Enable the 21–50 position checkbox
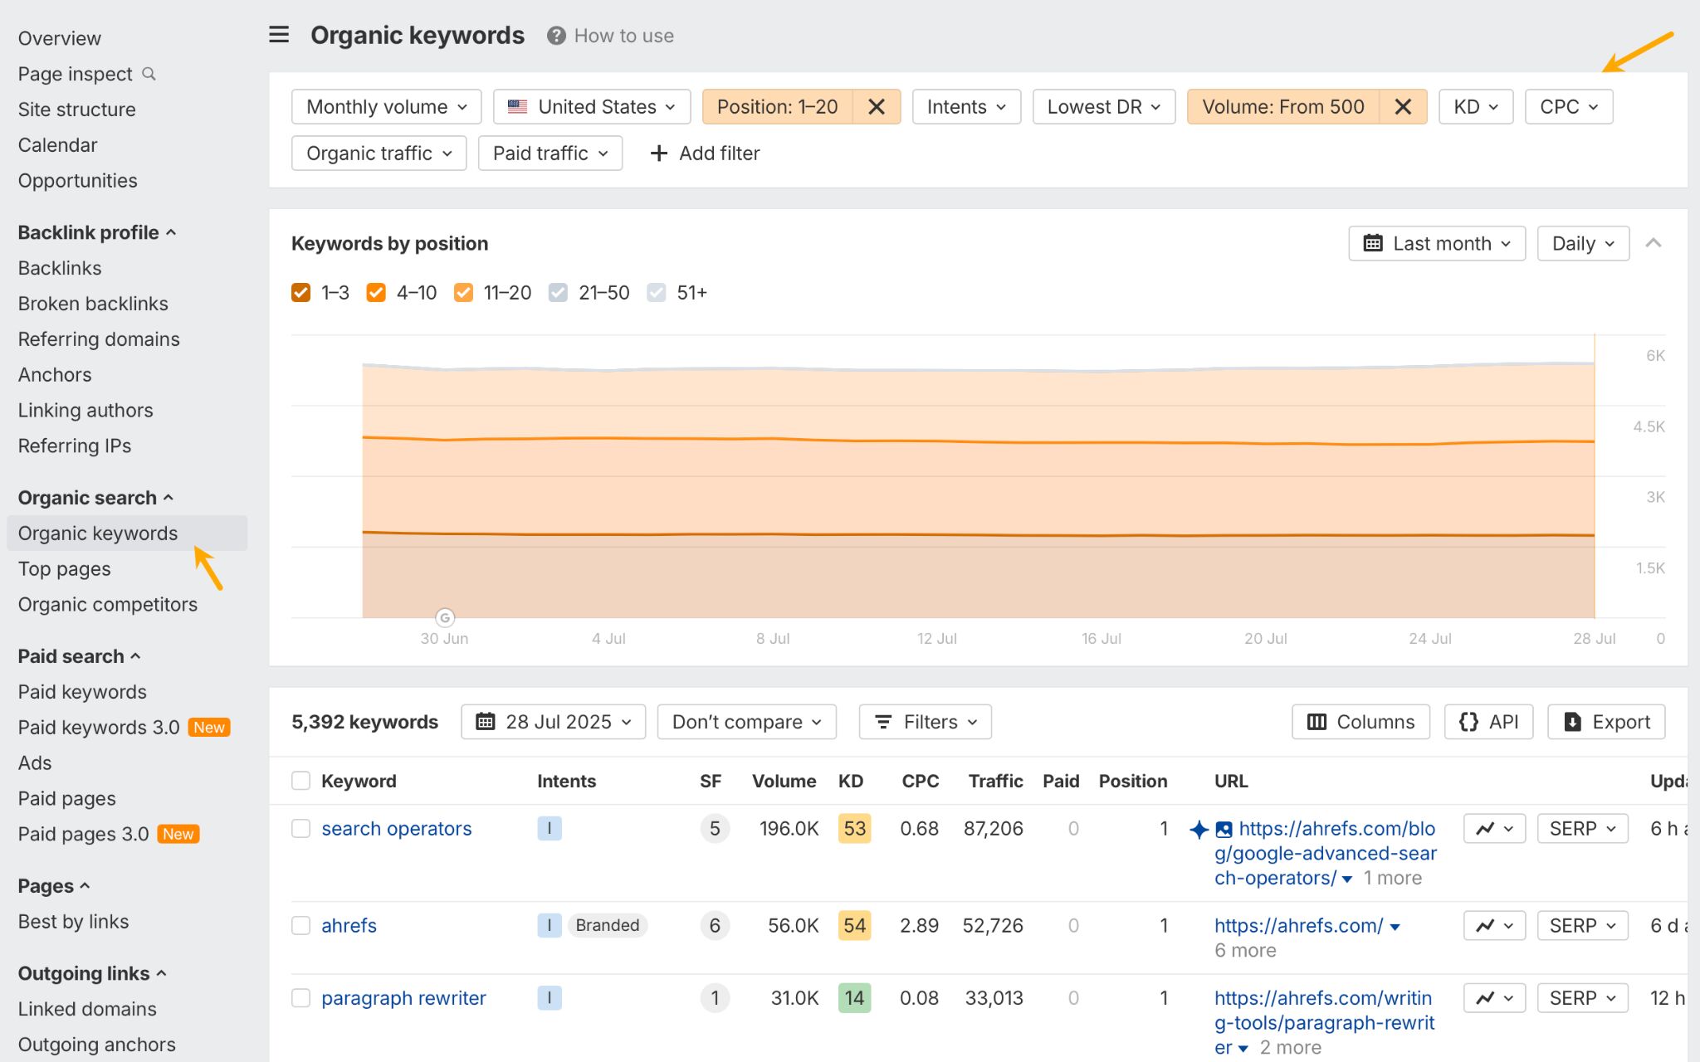 coord(558,292)
